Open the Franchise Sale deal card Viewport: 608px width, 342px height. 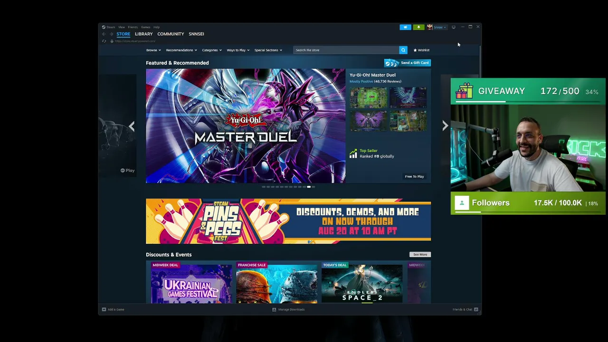point(276,282)
